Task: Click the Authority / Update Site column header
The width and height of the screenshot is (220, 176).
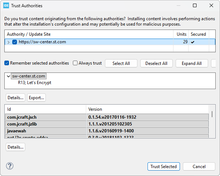Action: click(89, 34)
